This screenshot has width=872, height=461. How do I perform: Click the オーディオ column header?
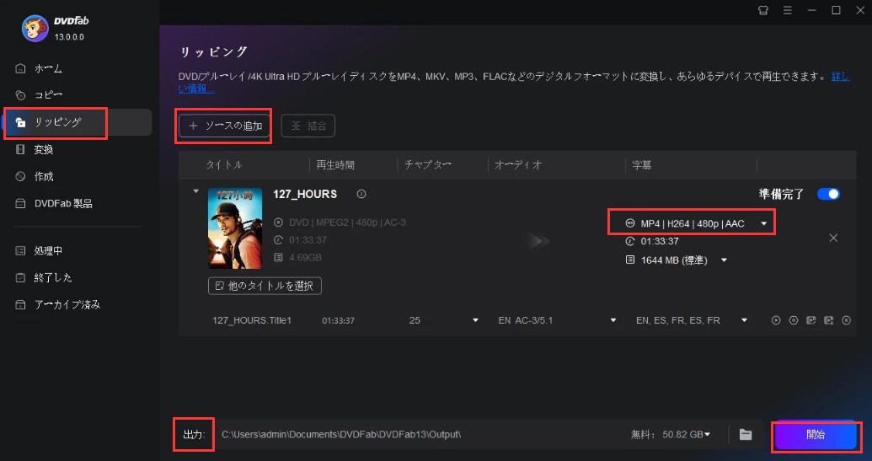pos(518,165)
